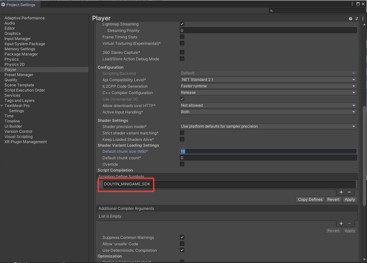
Task: Click DOUYIN_MINIGAME_SDK symbol field
Action: click(229, 184)
